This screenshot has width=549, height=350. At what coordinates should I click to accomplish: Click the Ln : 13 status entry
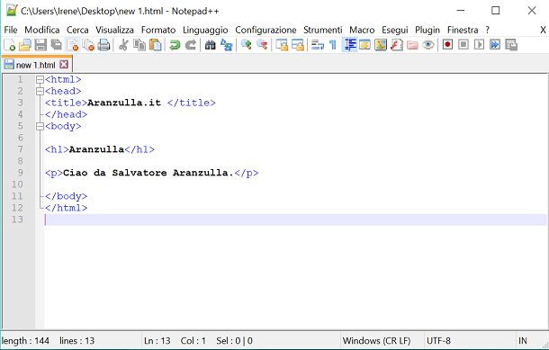[x=157, y=341]
